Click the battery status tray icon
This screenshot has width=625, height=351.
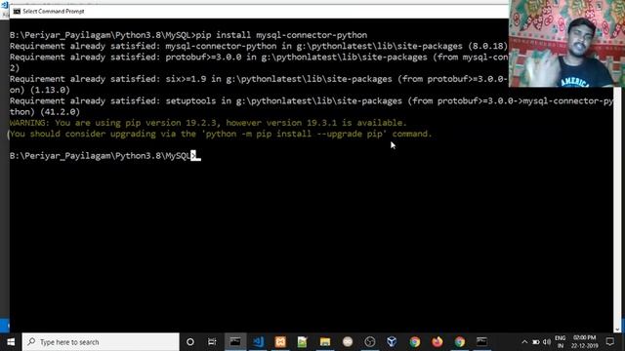536,342
